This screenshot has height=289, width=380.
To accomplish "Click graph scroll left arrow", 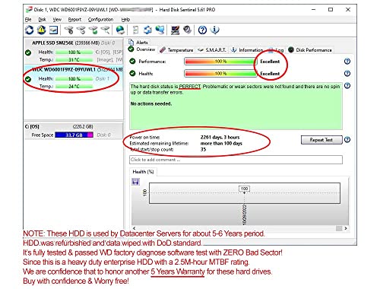I will 134,228.
